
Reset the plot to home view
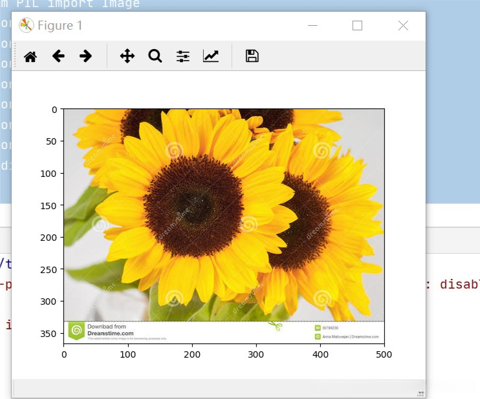click(x=30, y=57)
